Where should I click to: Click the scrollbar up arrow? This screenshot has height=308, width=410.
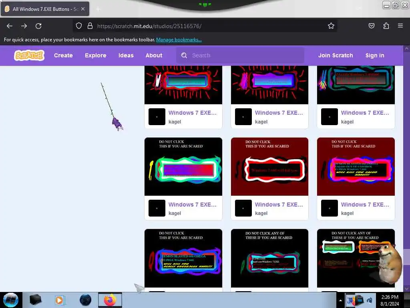tap(406, 49)
